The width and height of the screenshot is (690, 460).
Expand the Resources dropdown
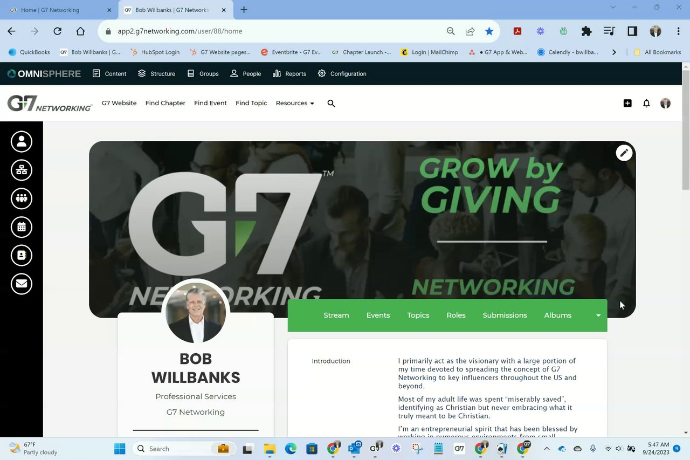pyautogui.click(x=295, y=103)
